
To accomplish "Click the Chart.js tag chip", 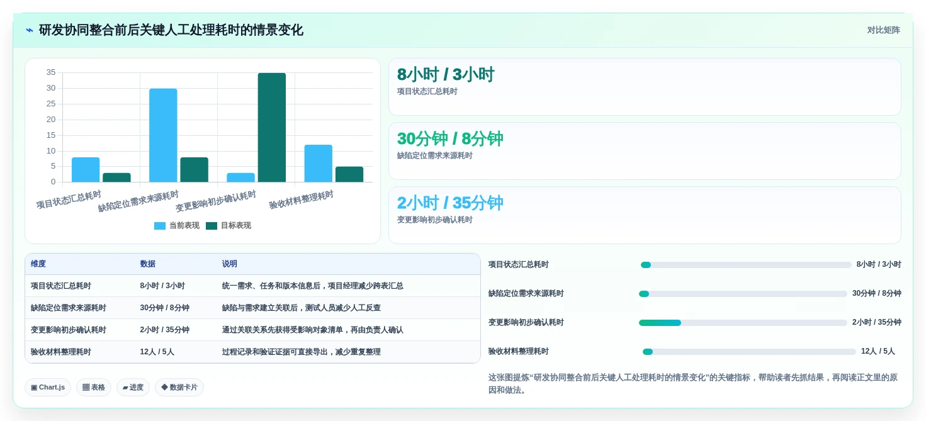I will 48,388.
